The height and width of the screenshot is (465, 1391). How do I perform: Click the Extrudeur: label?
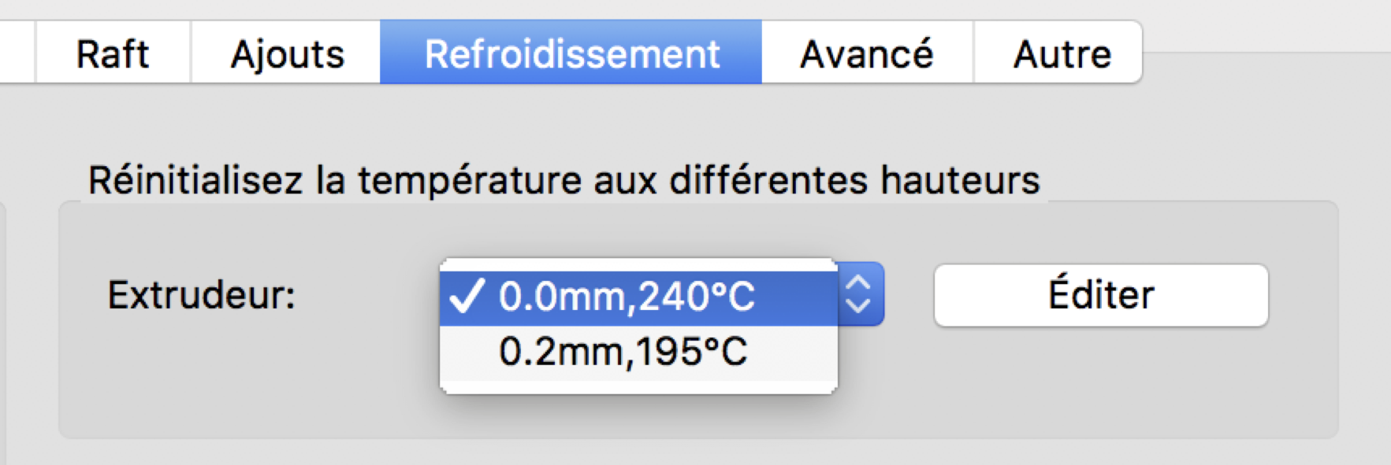[202, 296]
